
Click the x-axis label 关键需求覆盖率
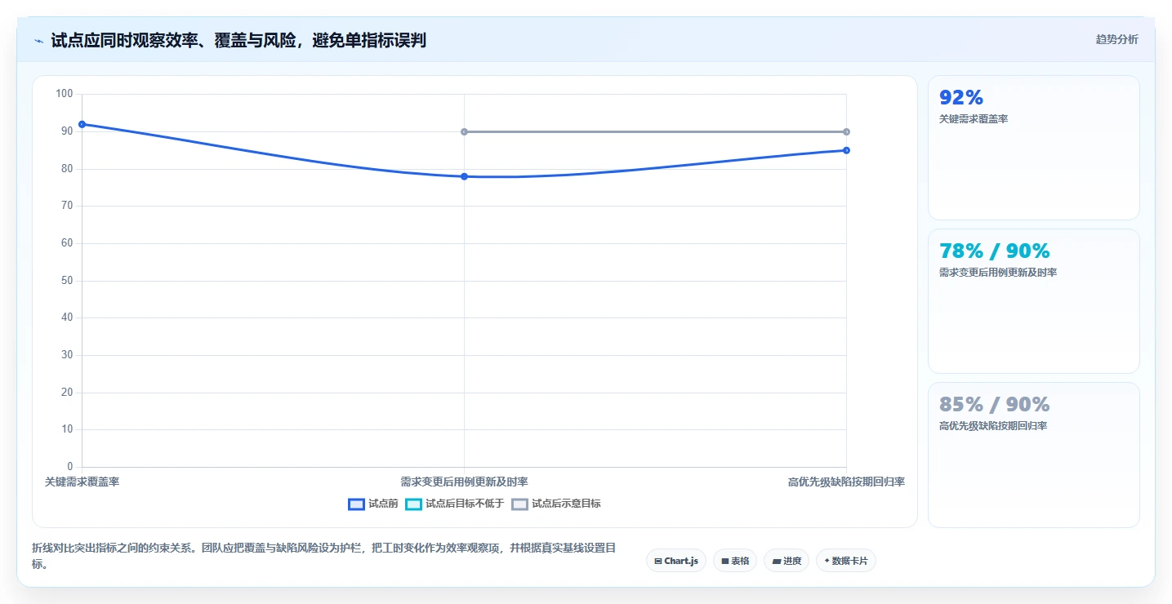pyautogui.click(x=82, y=482)
